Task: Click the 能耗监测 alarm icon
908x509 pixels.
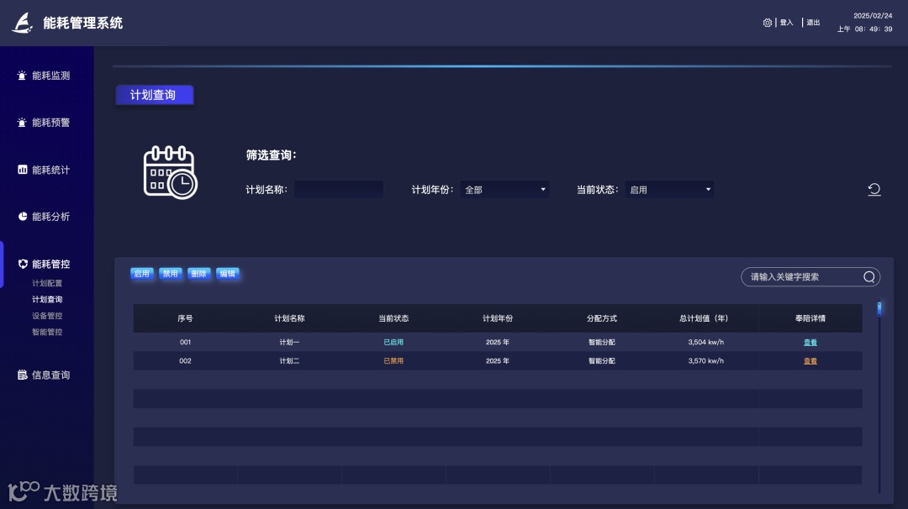Action: pyautogui.click(x=22, y=76)
